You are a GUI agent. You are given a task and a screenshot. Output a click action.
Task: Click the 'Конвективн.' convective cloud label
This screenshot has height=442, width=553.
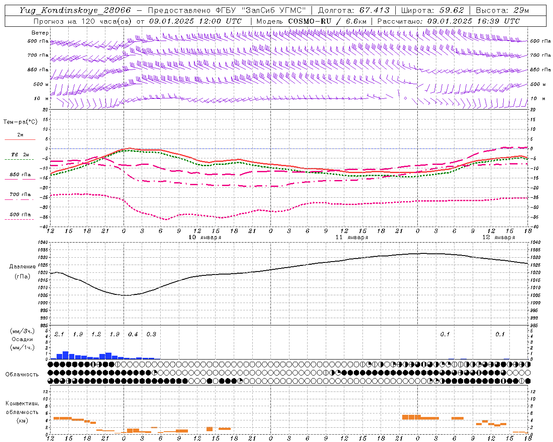pyautogui.click(x=22, y=404)
